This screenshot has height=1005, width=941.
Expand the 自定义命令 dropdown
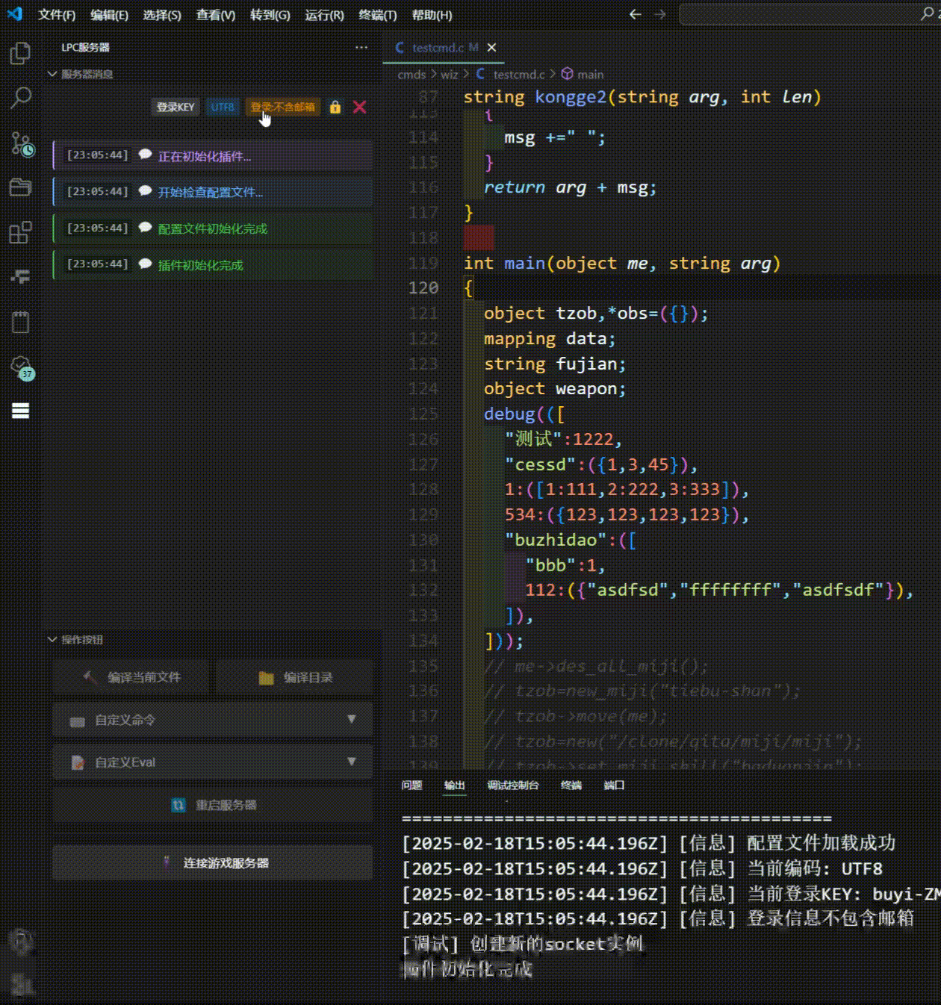(213, 720)
